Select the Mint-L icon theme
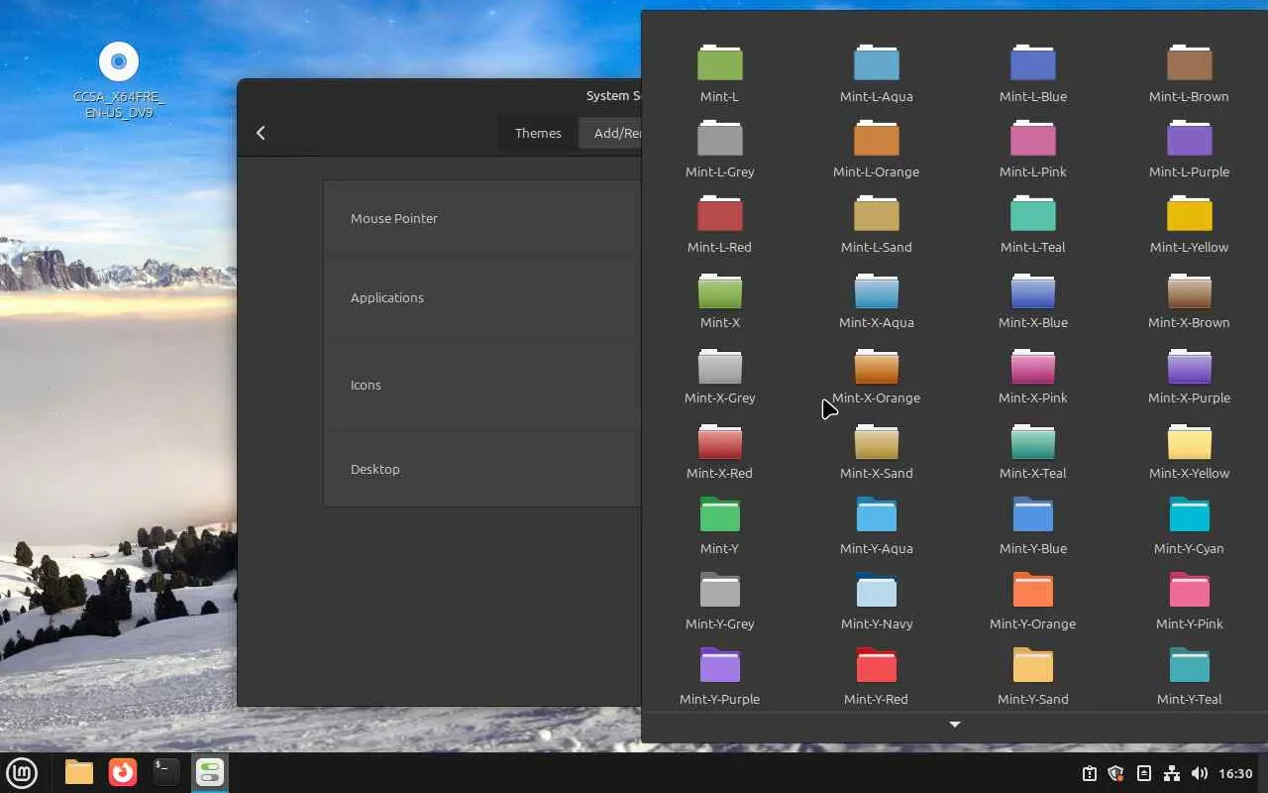 (719, 73)
